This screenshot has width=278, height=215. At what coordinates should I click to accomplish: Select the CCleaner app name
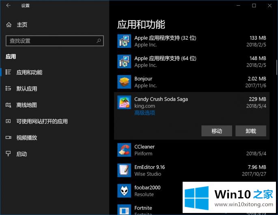pos(144,147)
